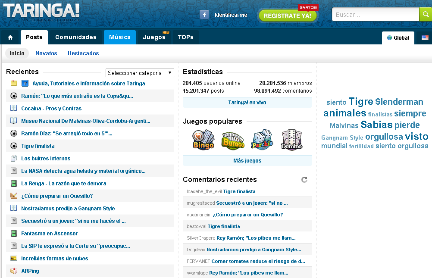Click the sticky note icon beside Ayuda post
The width and height of the screenshot is (432, 278).
pyautogui.click(x=14, y=83)
